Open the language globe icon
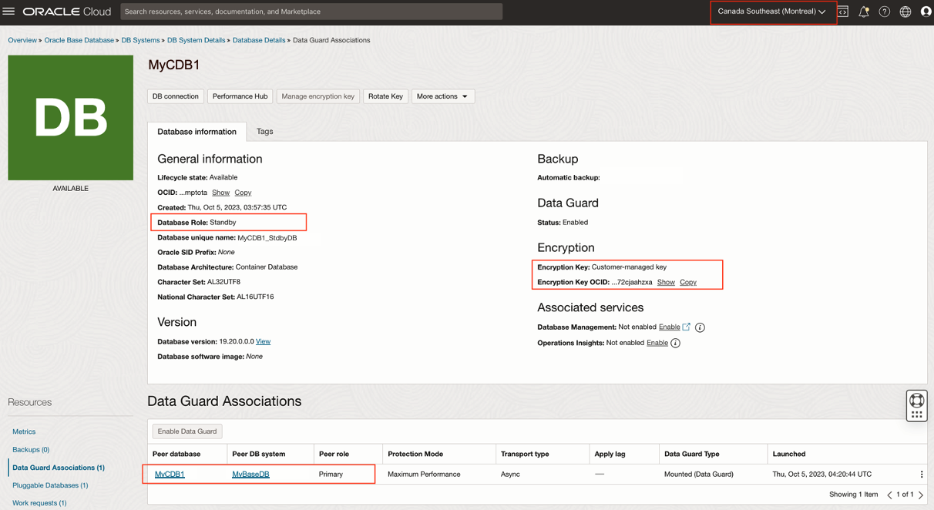 click(905, 12)
